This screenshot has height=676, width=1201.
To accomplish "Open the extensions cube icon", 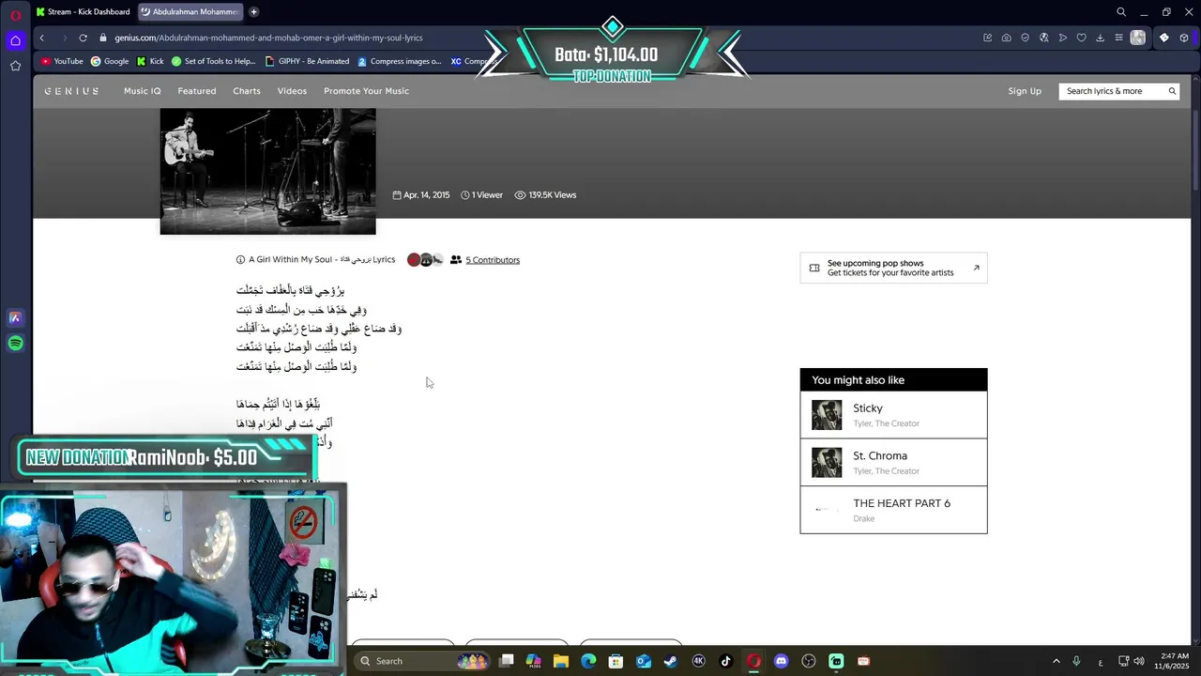I will point(1184,38).
